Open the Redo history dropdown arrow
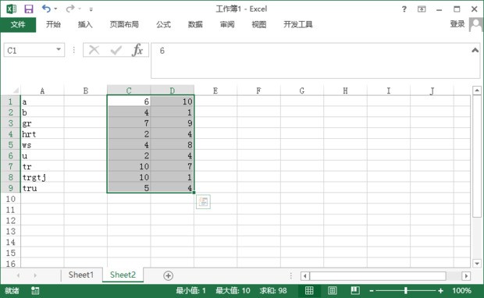Image resolution: width=484 pixels, height=298 pixels. 80,9
